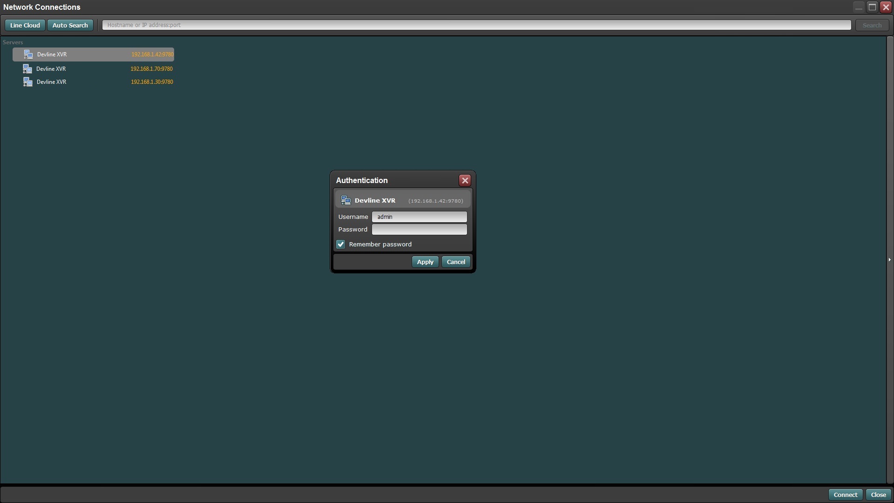Select Devline XVR at 192.168.1.30:9780
The height and width of the screenshot is (503, 894).
click(93, 82)
